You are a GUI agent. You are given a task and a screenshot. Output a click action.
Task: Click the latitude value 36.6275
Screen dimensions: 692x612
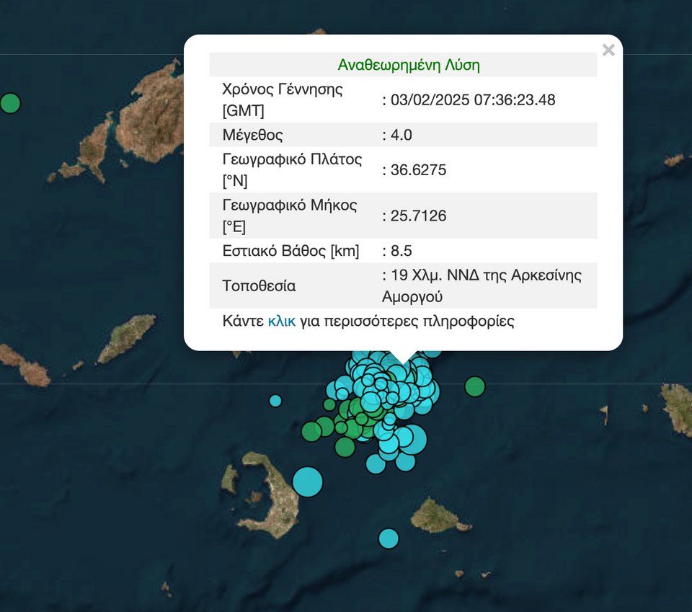(418, 170)
